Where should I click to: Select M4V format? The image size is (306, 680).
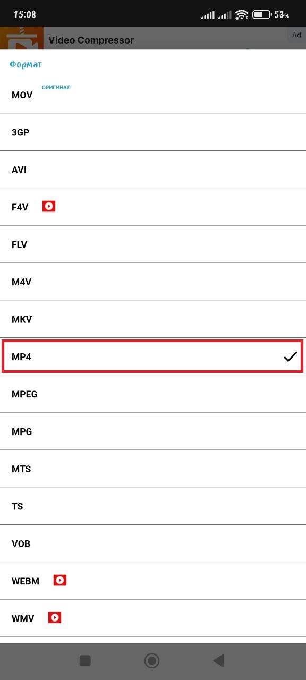pyautogui.click(x=153, y=282)
